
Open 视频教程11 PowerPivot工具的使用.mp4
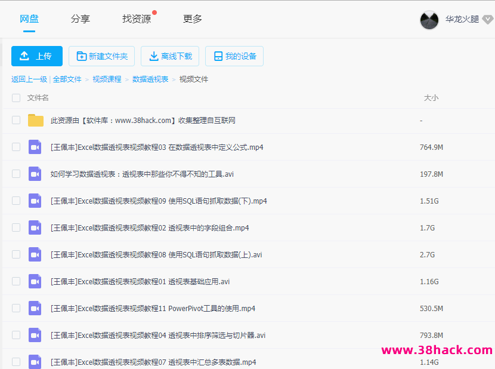[x=153, y=309]
